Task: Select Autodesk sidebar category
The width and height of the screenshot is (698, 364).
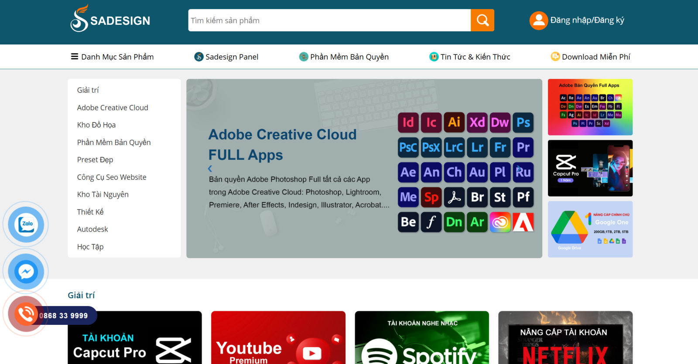Action: [92, 229]
